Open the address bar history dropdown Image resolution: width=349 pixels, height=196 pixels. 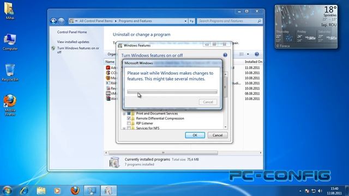point(185,21)
